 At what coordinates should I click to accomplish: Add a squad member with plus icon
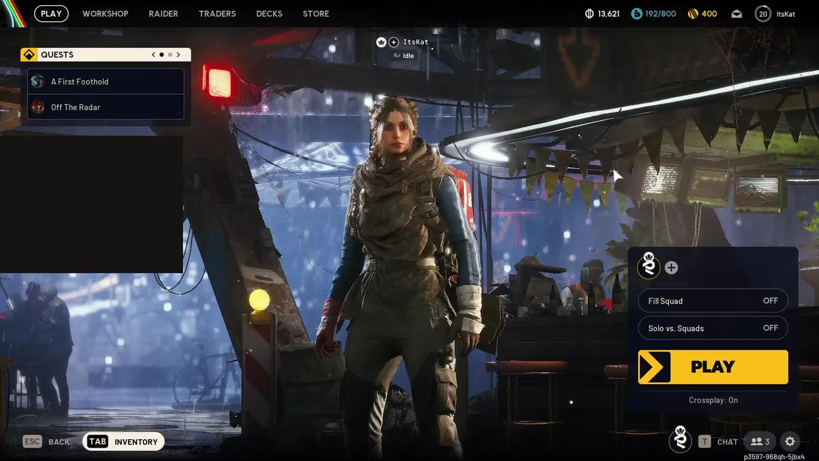(671, 268)
